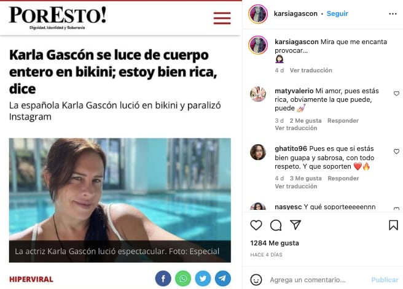Open the HIPERVIRAL section tag
This screenshot has width=403, height=289.
click(x=31, y=279)
